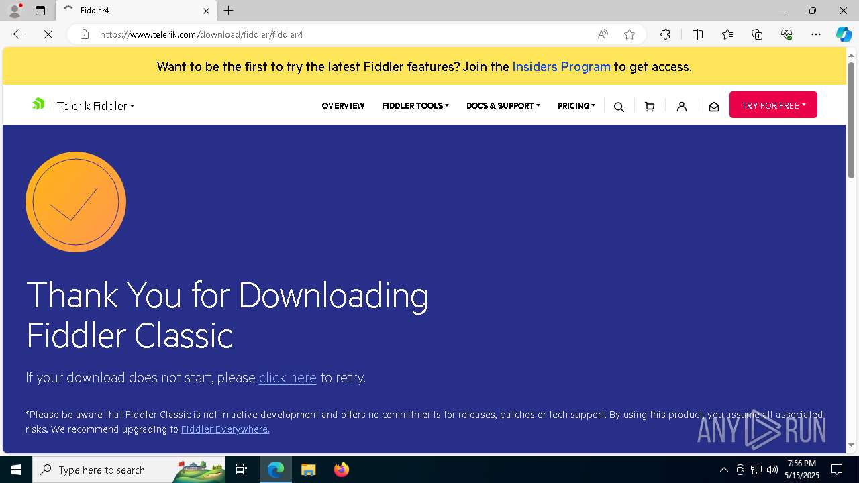Click Try For Free button
Screen dimensions: 859x483
click(x=773, y=105)
